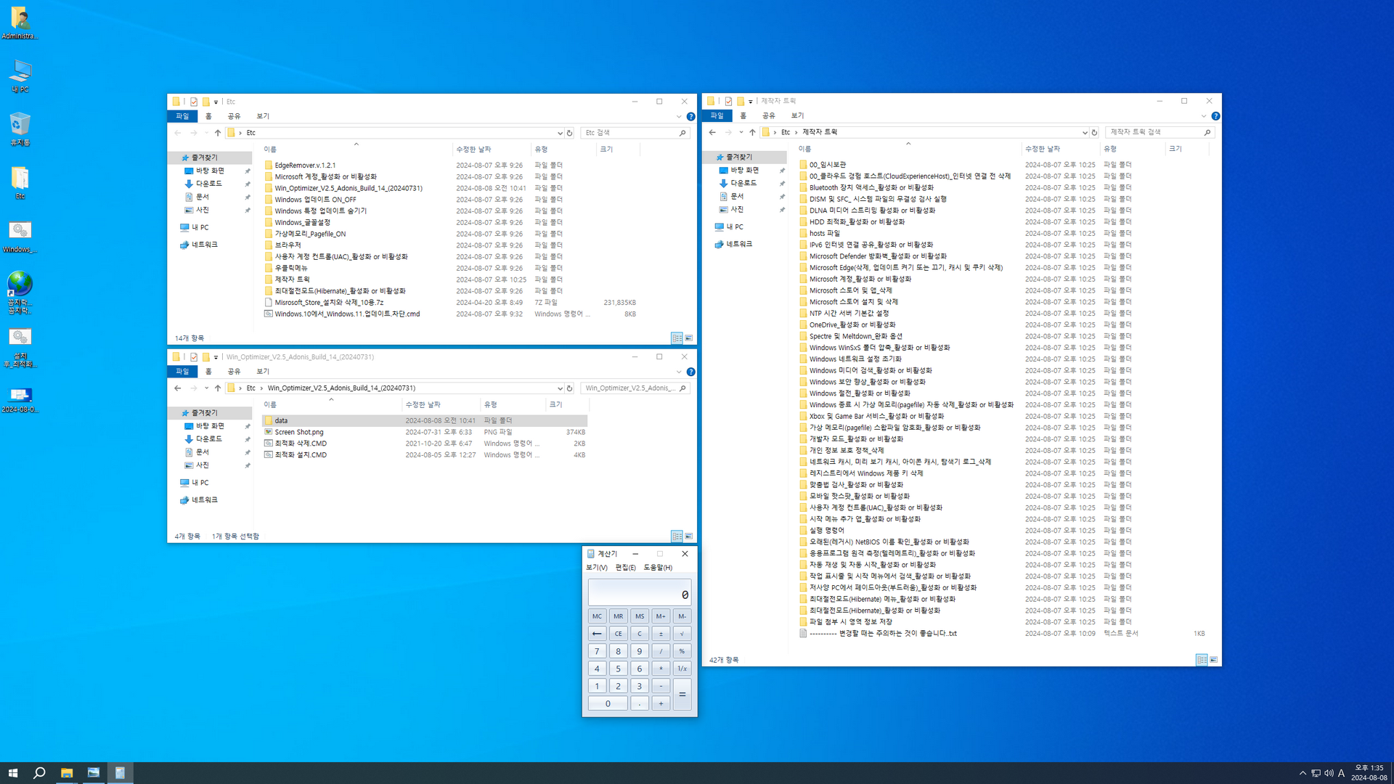Click the calculator square root button
Image resolution: width=1394 pixels, height=784 pixels.
click(x=682, y=634)
